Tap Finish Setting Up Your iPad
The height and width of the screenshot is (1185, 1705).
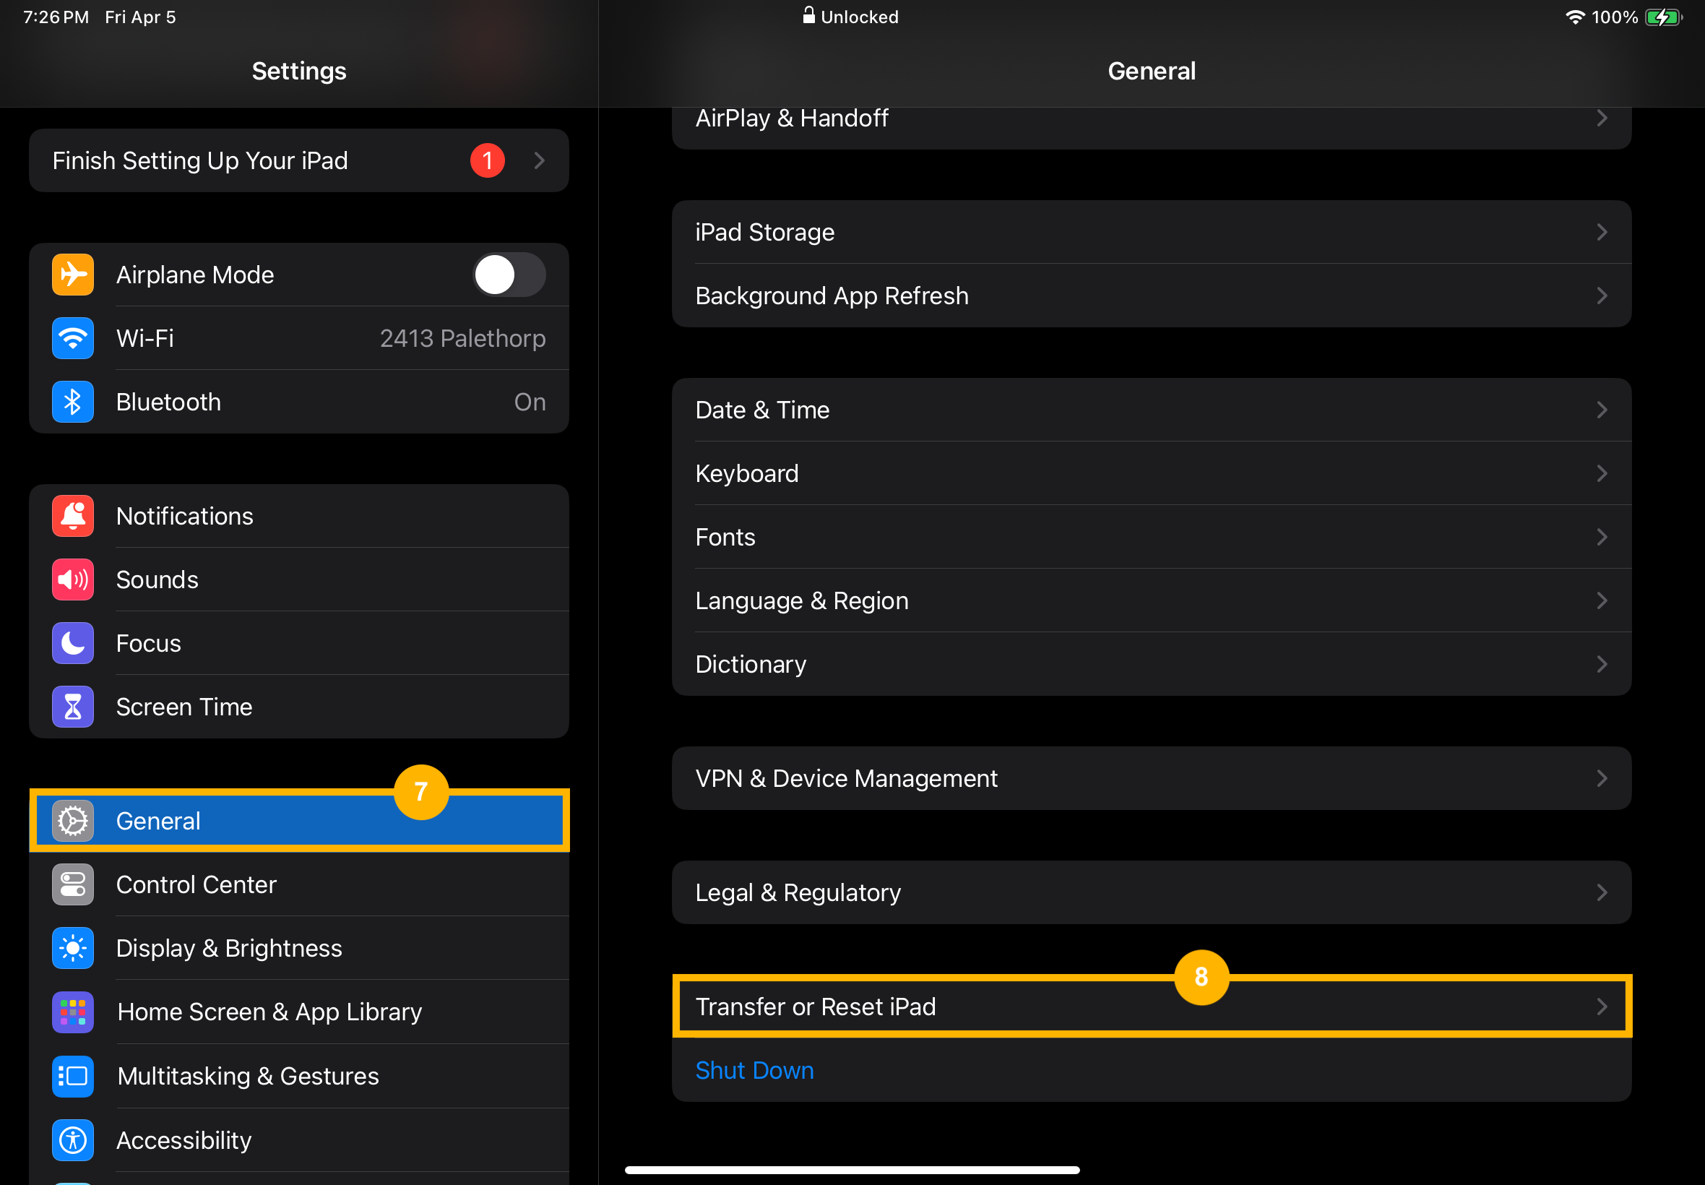click(299, 160)
